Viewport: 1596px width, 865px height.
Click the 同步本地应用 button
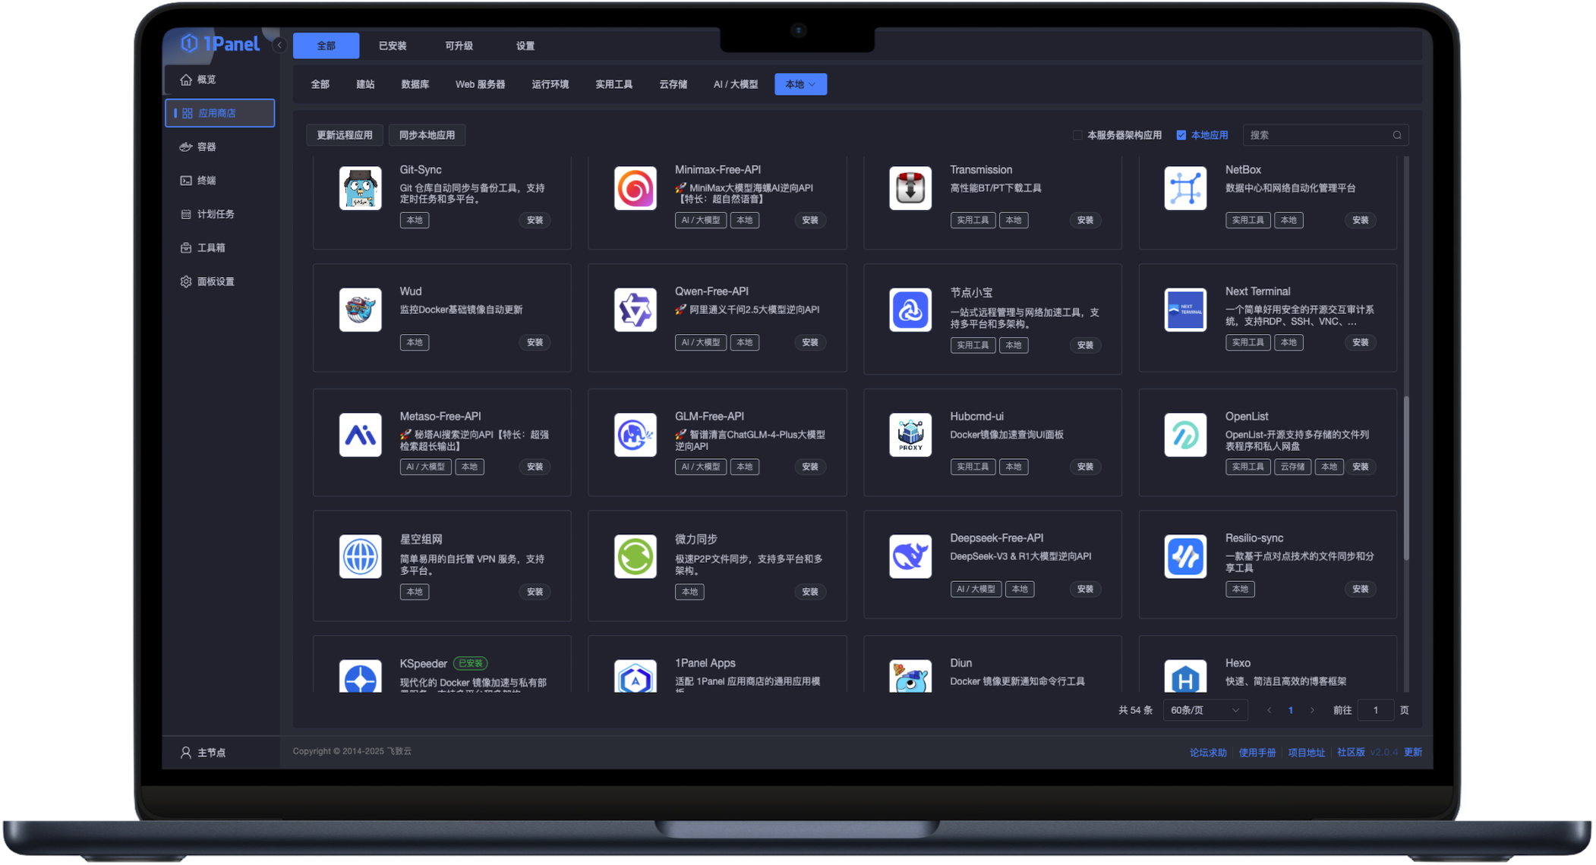[427, 135]
